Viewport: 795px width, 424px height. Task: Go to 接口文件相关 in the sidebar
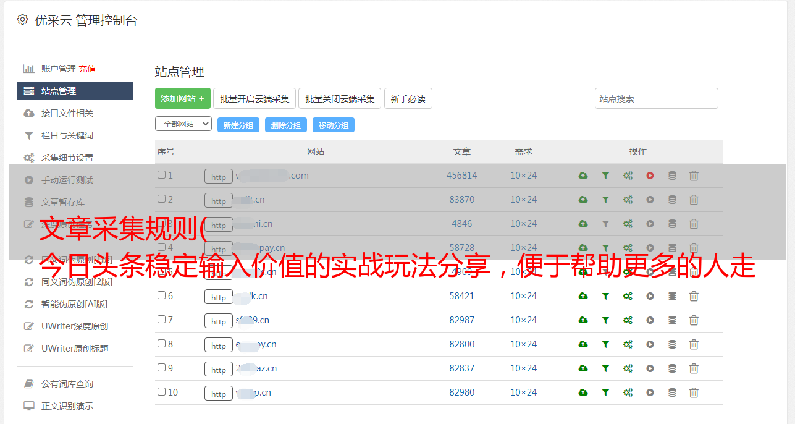tap(67, 113)
